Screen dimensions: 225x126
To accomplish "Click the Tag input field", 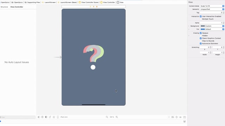I will coord(211,13).
